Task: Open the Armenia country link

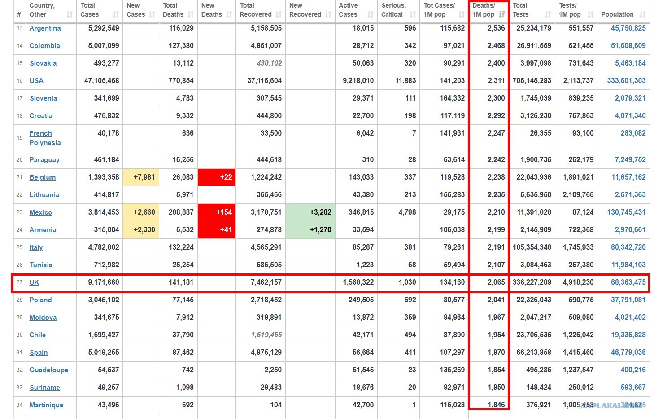Action: tap(43, 230)
